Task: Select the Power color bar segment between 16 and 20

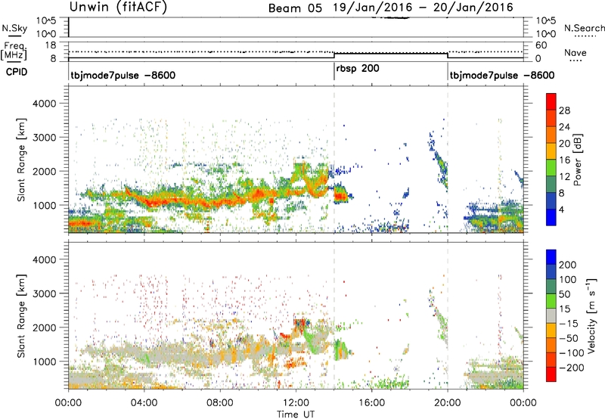Action: 551,151
